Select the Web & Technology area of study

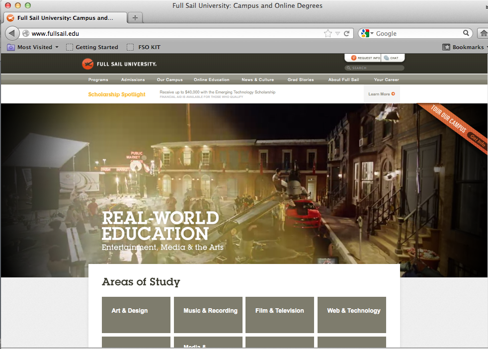tap(352, 315)
